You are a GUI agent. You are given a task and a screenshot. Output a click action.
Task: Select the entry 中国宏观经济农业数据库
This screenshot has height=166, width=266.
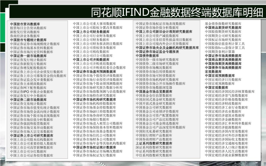pos(223,112)
